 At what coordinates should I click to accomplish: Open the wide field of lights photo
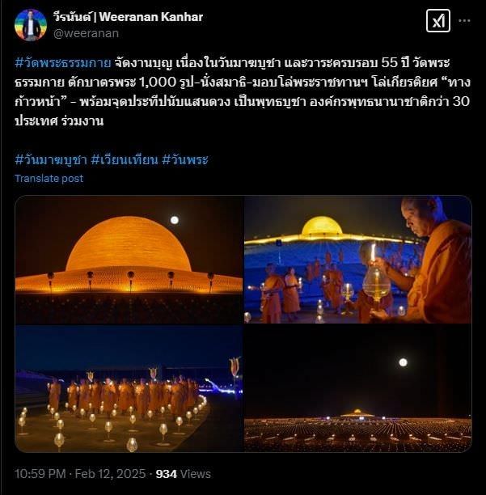tap(358, 388)
